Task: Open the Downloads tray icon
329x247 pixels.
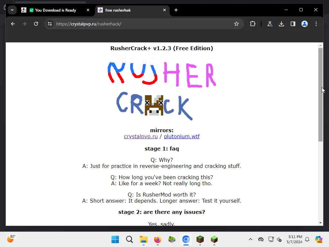Action: [x=281, y=24]
